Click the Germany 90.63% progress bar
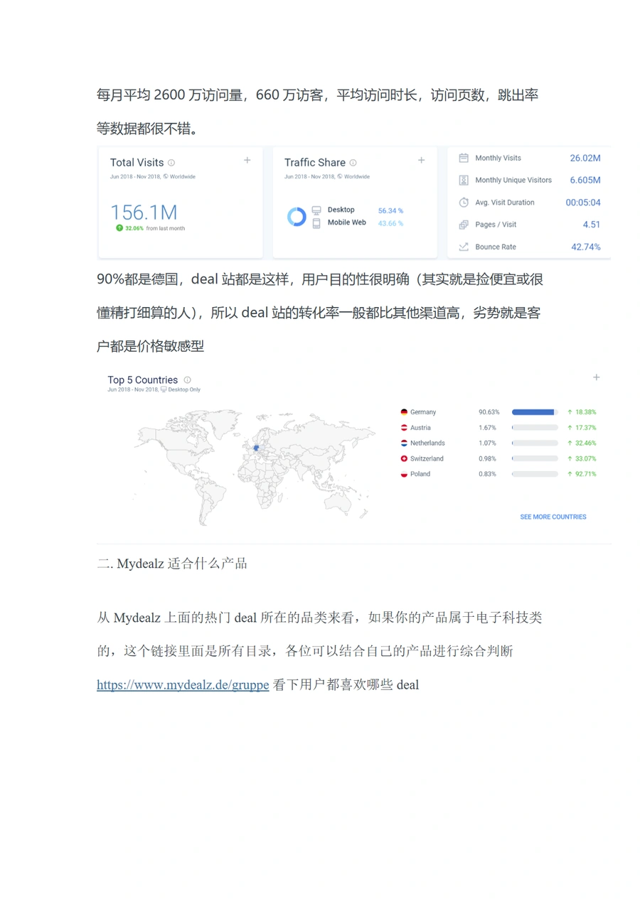The height and width of the screenshot is (904, 640). coord(535,412)
